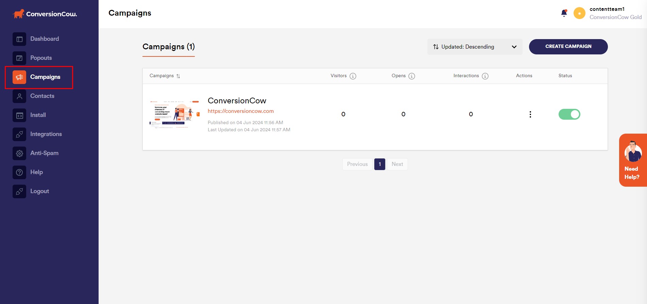The width and height of the screenshot is (647, 304).
Task: Go to Popouts menu item
Action: 41,58
